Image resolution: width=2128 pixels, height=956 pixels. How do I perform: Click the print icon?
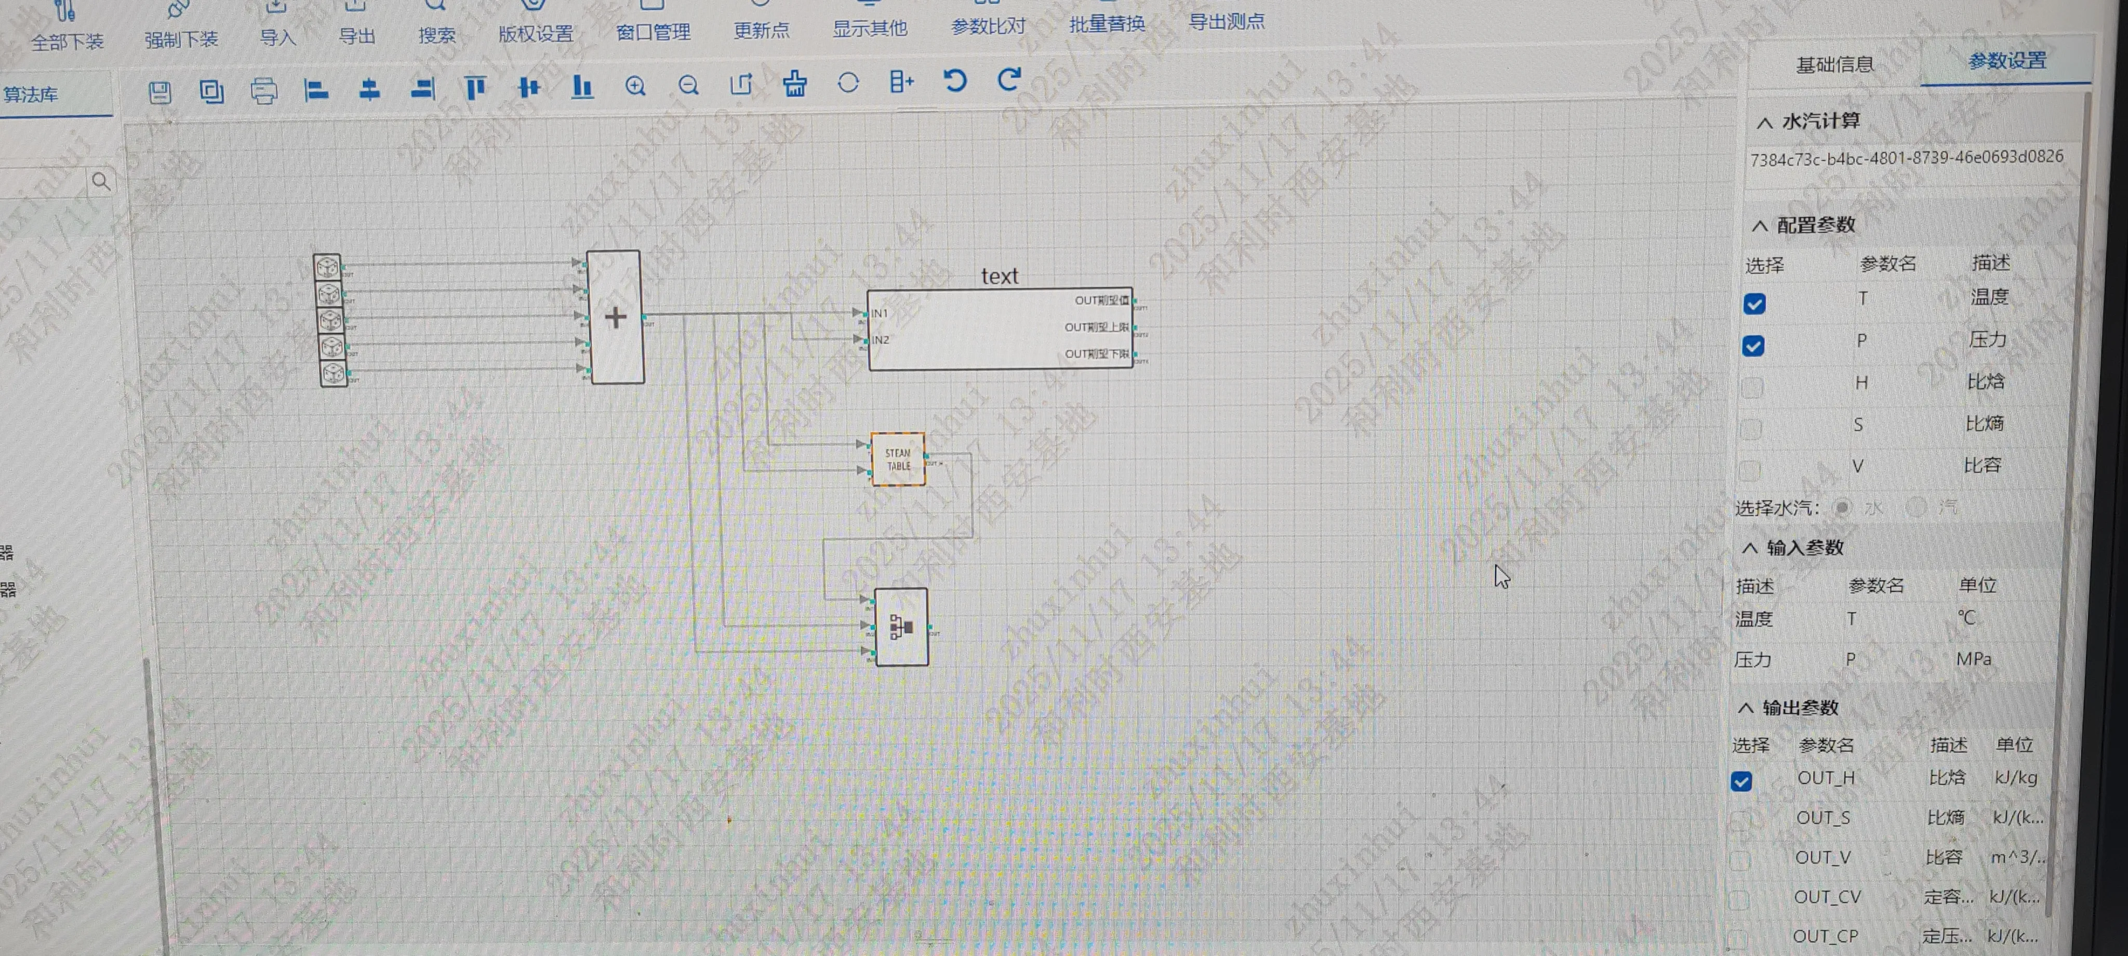(x=263, y=90)
